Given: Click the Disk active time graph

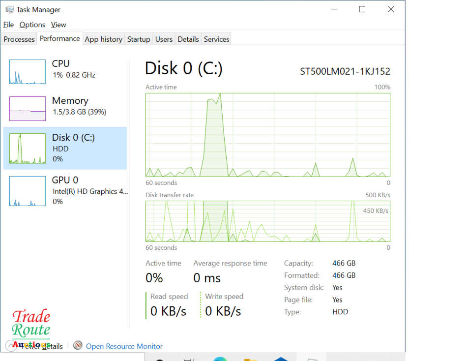Looking at the screenshot, I should pyautogui.click(x=267, y=135).
